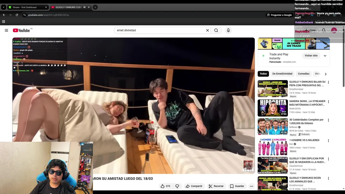Go back with browser back arrow
Screen dimensions: 345x194
pyautogui.click(x=4, y=15)
